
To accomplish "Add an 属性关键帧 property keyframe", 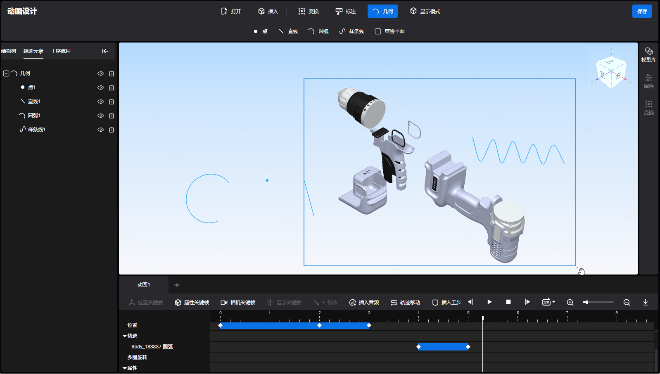I will (x=192, y=303).
